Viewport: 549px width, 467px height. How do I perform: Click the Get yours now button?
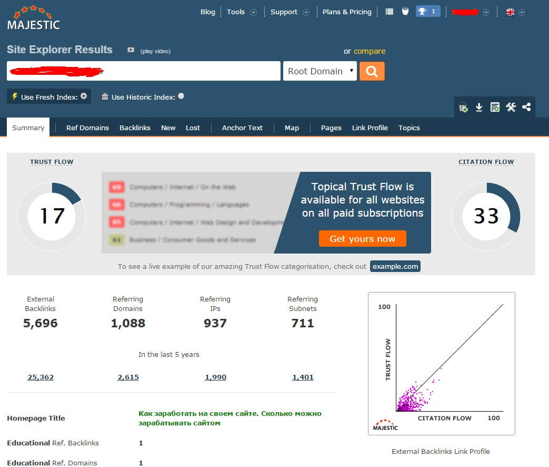362,239
